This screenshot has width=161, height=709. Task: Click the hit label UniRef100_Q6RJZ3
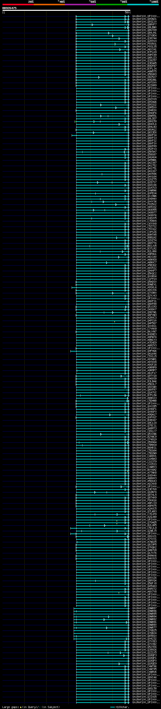coord(144,58)
